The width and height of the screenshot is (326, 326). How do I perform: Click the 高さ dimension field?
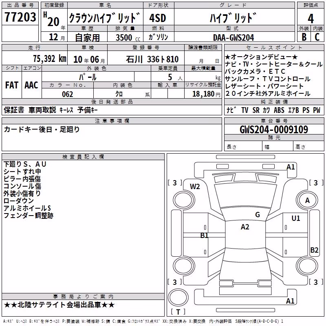tap(308, 147)
